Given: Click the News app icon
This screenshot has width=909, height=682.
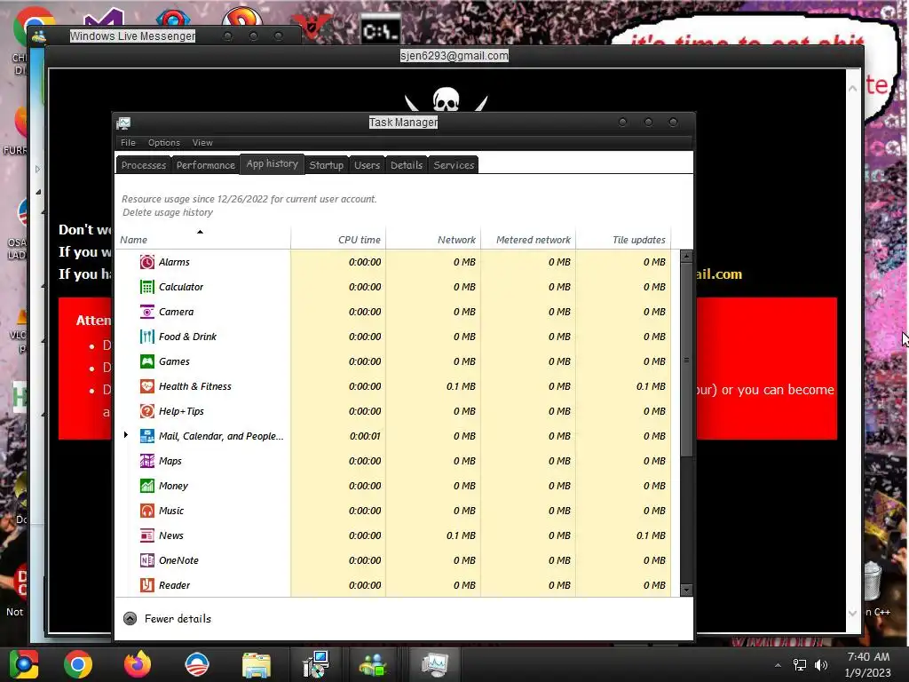Looking at the screenshot, I should pyautogui.click(x=147, y=536).
